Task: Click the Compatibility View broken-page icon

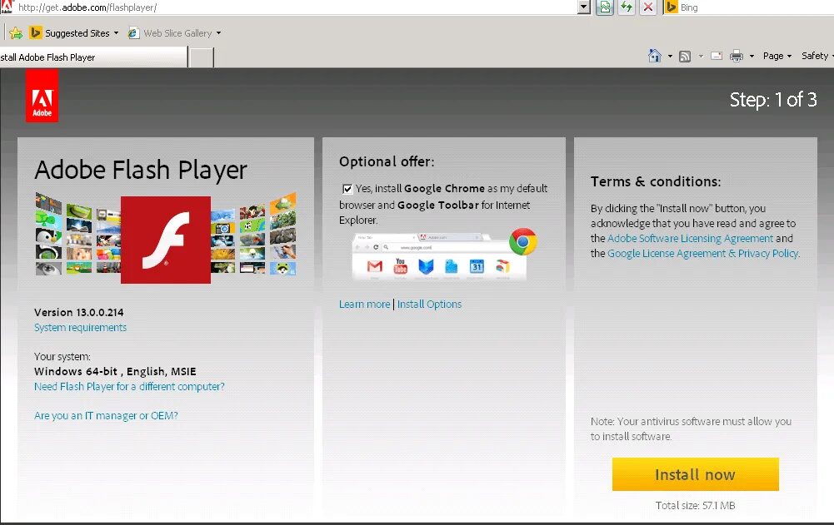Action: (x=605, y=7)
